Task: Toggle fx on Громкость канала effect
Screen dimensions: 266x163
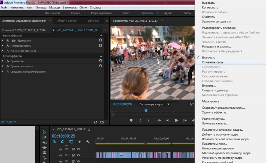Action: coord(8,66)
